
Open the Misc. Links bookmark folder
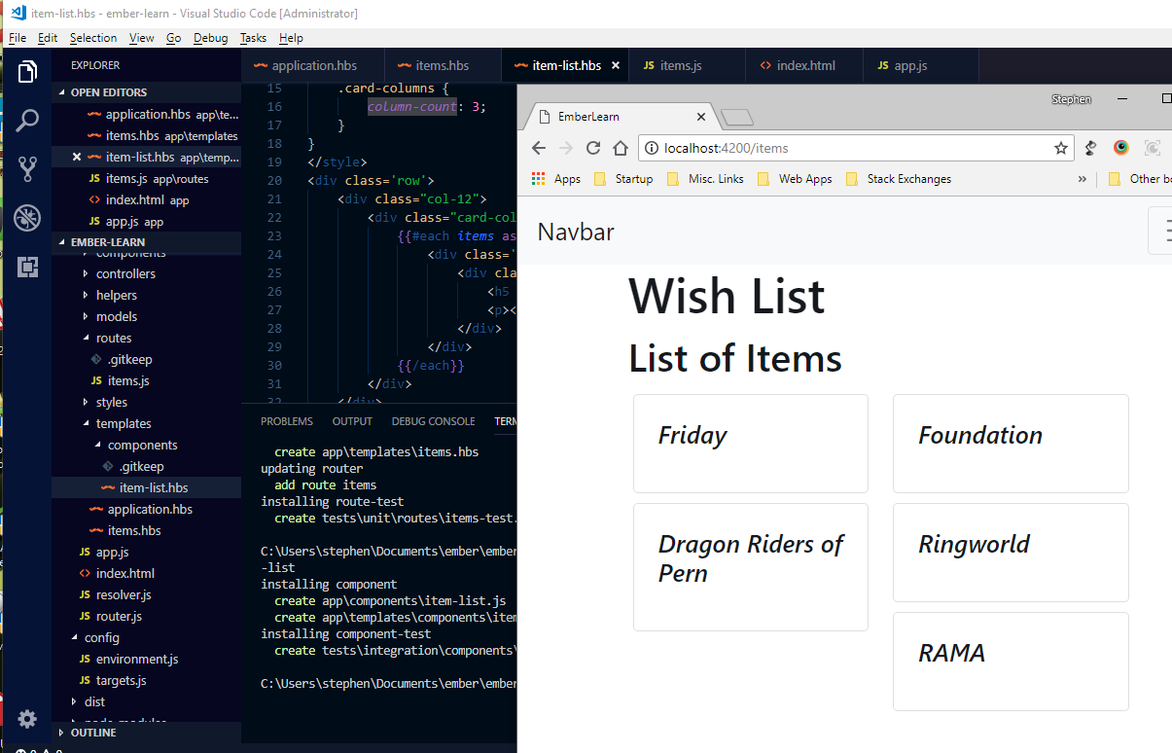704,179
